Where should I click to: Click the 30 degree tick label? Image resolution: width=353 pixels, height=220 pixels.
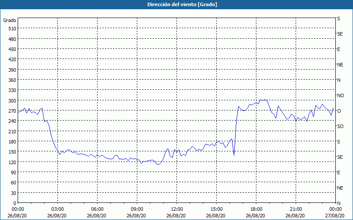[14, 193]
